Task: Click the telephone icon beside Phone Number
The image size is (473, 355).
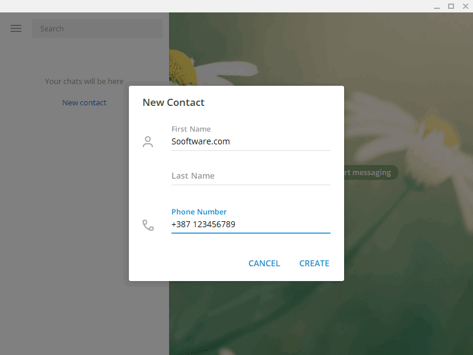Action: 148,224
